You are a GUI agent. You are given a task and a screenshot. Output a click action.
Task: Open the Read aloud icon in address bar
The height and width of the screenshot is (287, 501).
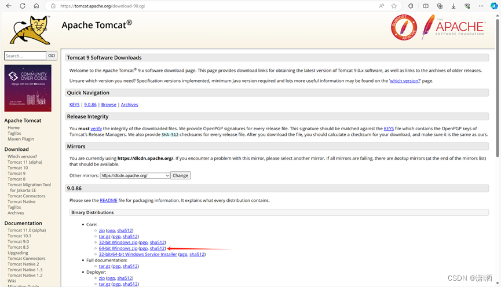[x=382, y=6]
